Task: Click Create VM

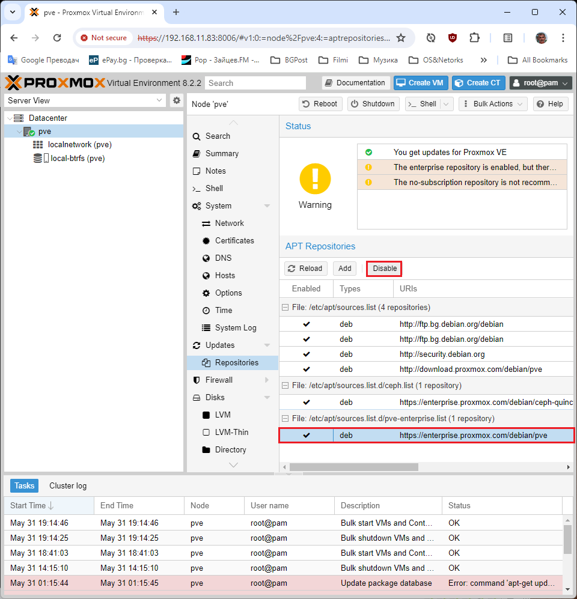Action: (421, 83)
